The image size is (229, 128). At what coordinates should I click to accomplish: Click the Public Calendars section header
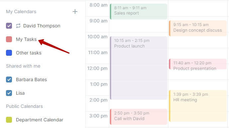(x=24, y=106)
